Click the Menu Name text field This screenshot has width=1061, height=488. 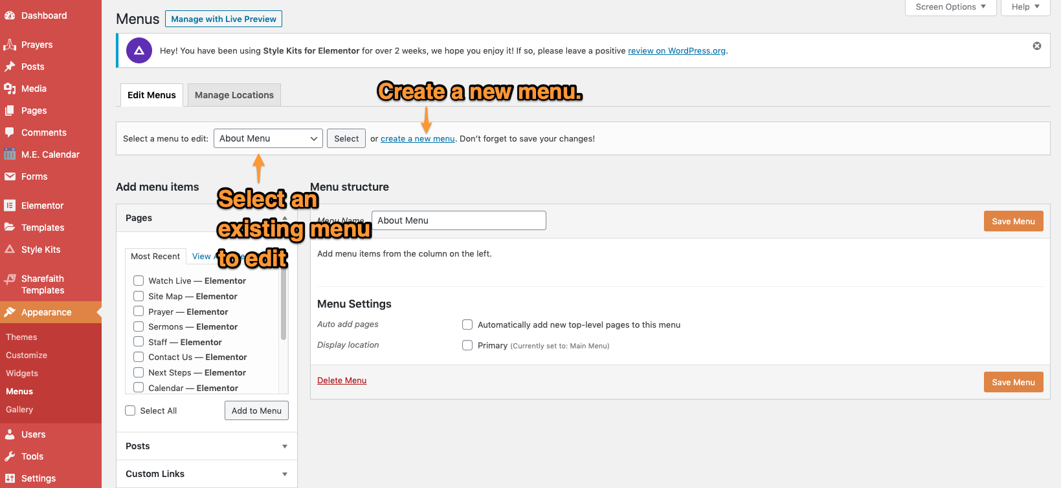[x=458, y=220]
